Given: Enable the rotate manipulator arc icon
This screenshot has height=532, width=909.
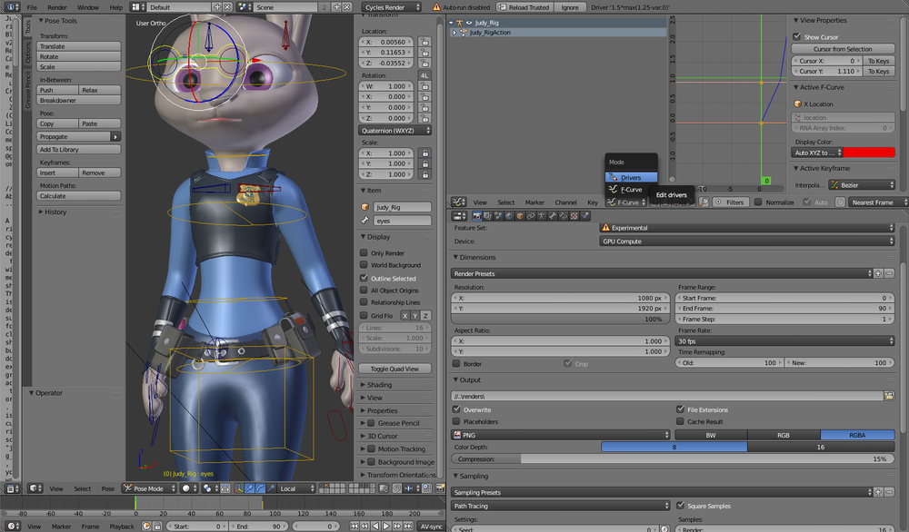Looking at the screenshot, I should coord(260,488).
